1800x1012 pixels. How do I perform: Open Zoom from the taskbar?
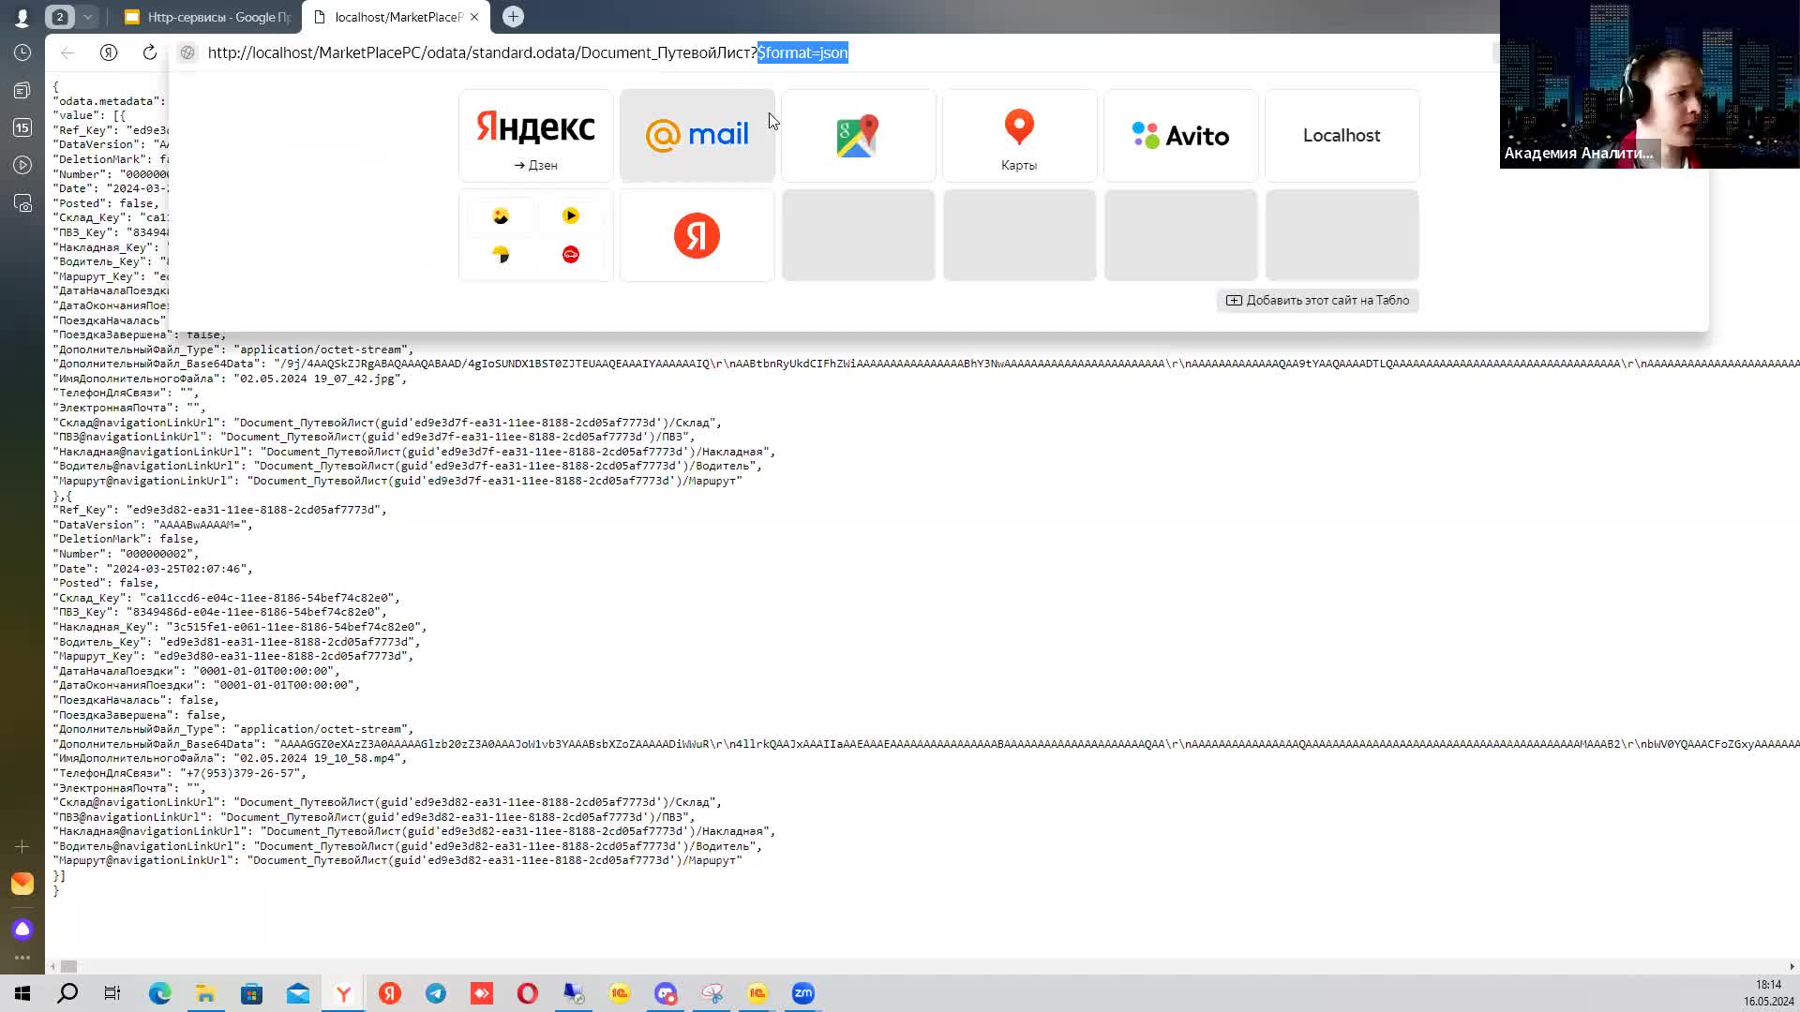coord(803,993)
